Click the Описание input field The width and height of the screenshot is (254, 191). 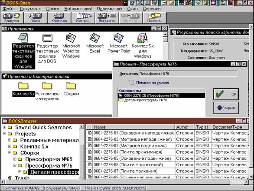(x=188, y=74)
